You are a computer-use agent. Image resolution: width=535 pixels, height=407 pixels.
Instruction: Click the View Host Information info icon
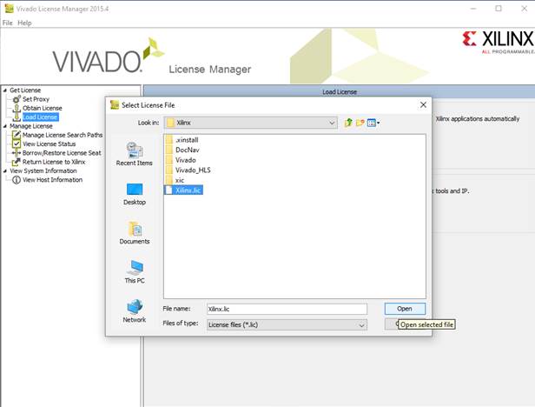17,180
